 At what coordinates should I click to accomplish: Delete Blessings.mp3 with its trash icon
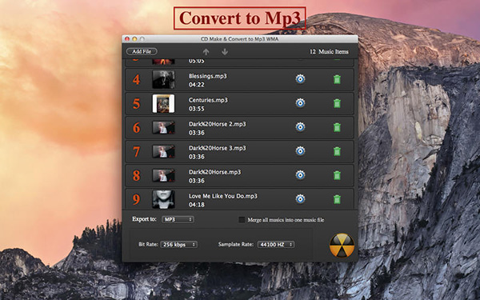tap(337, 79)
